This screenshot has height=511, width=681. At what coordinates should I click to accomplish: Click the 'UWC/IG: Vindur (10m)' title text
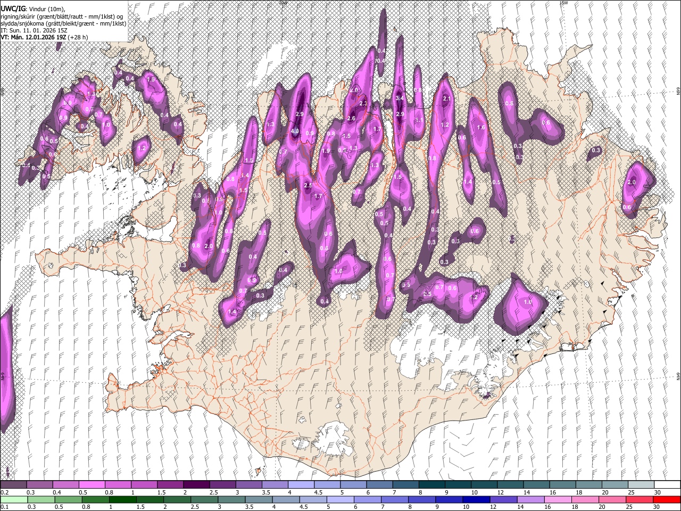33,9
